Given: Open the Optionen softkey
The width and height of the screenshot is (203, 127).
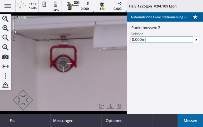Looking at the screenshot, I should pos(114,121).
